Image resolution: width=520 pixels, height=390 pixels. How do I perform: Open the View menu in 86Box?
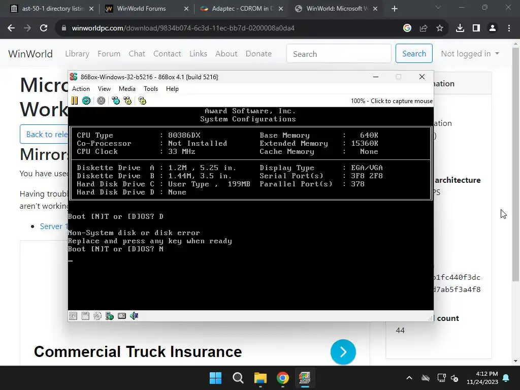(104, 89)
